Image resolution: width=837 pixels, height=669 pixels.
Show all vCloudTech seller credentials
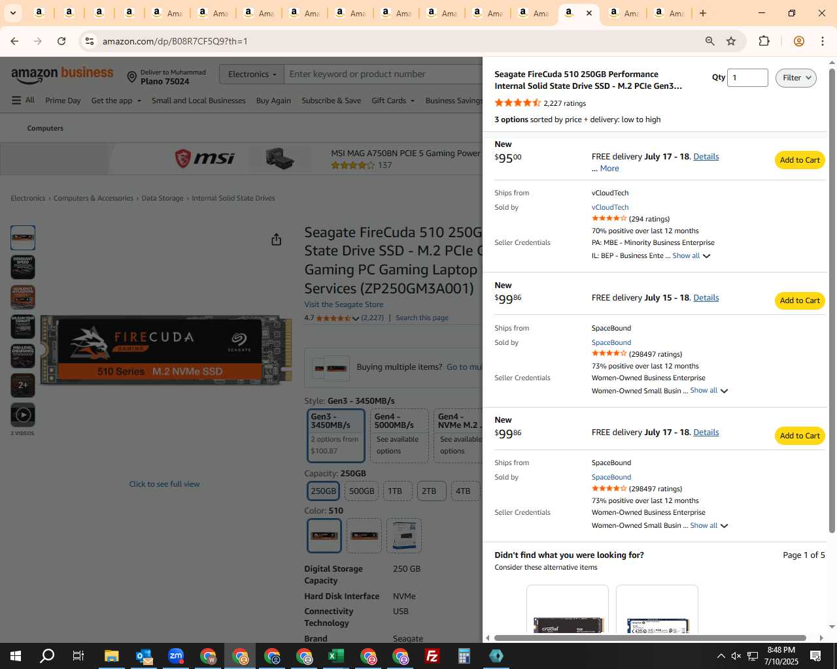tap(691, 256)
